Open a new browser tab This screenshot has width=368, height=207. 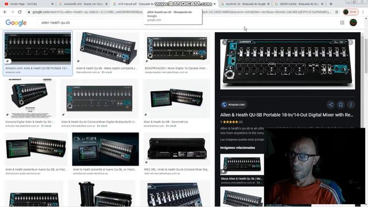tap(331, 4)
